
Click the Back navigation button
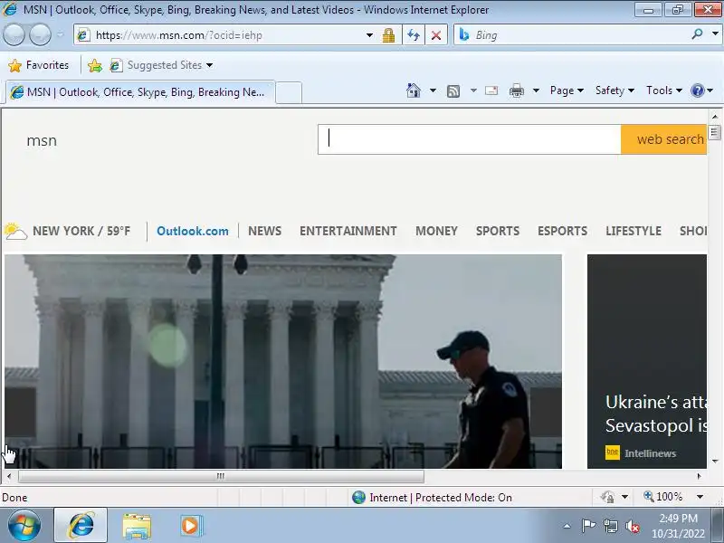[x=14, y=34]
